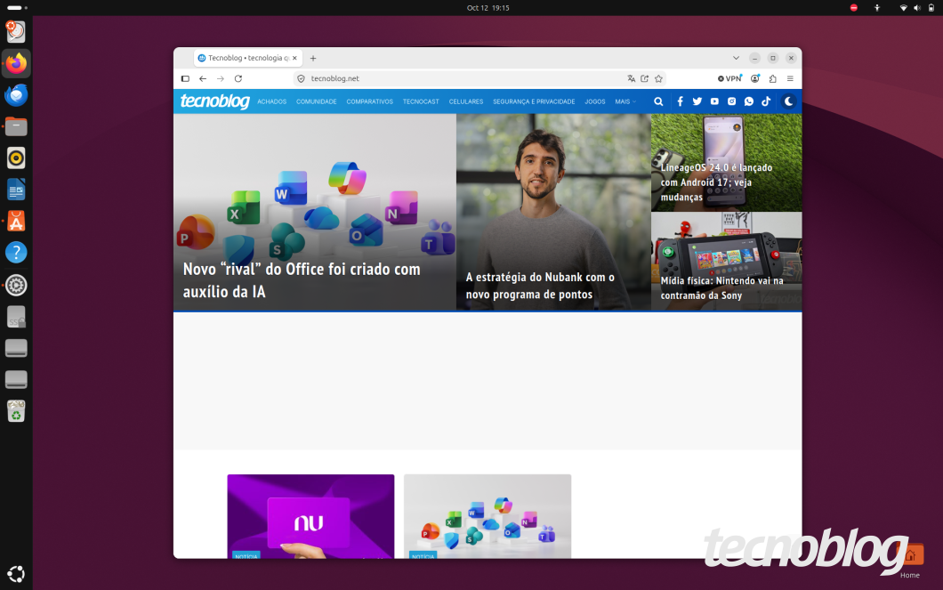Screen dimensions: 943x590
Task: Select the Tecnoblog browser tab
Action: 248,59
